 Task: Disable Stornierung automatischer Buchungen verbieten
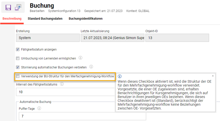(18, 67)
